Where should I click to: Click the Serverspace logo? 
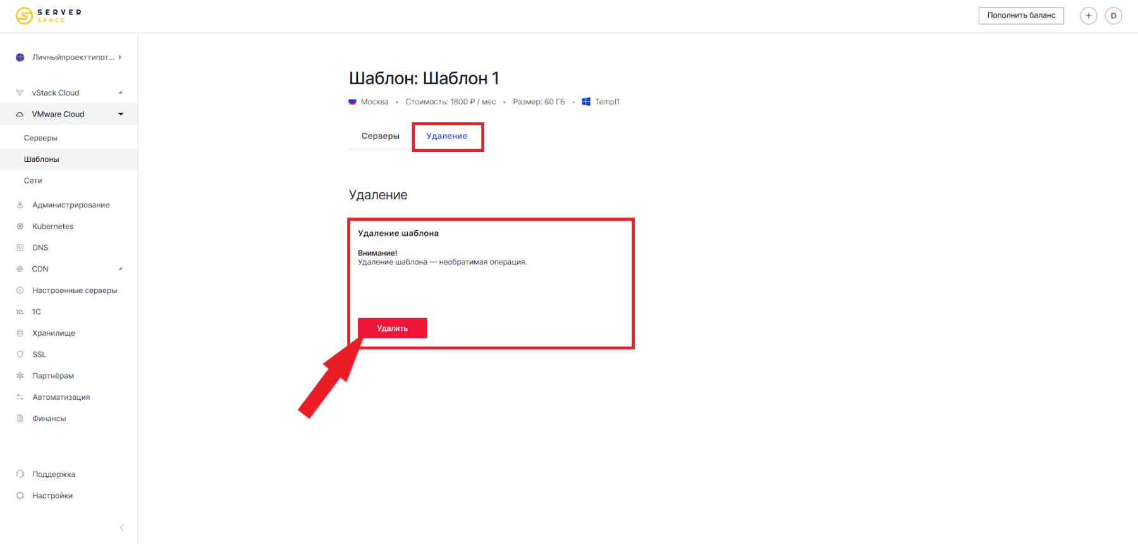click(x=49, y=15)
